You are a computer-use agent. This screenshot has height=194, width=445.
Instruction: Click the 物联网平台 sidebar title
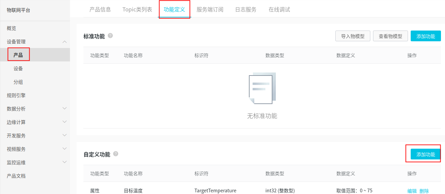[x=18, y=10]
